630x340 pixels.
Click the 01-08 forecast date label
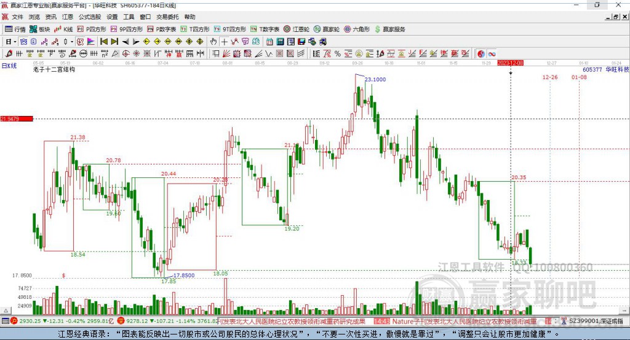579,77
